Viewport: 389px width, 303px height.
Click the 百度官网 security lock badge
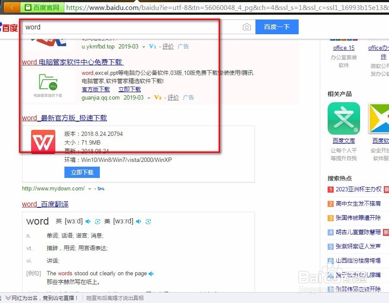pyautogui.click(x=42, y=7)
